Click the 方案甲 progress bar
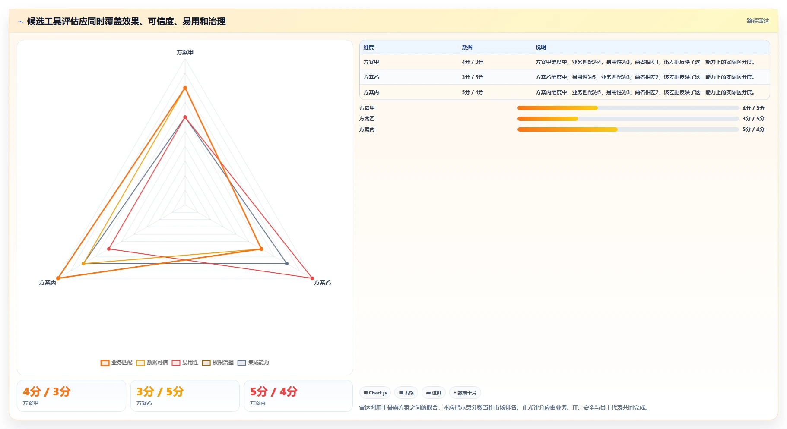This screenshot has width=787, height=429. click(x=628, y=108)
